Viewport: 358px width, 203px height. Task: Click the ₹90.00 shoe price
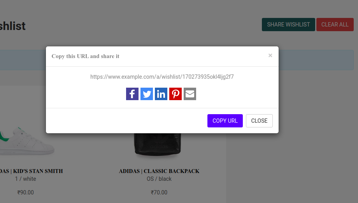tap(26, 192)
